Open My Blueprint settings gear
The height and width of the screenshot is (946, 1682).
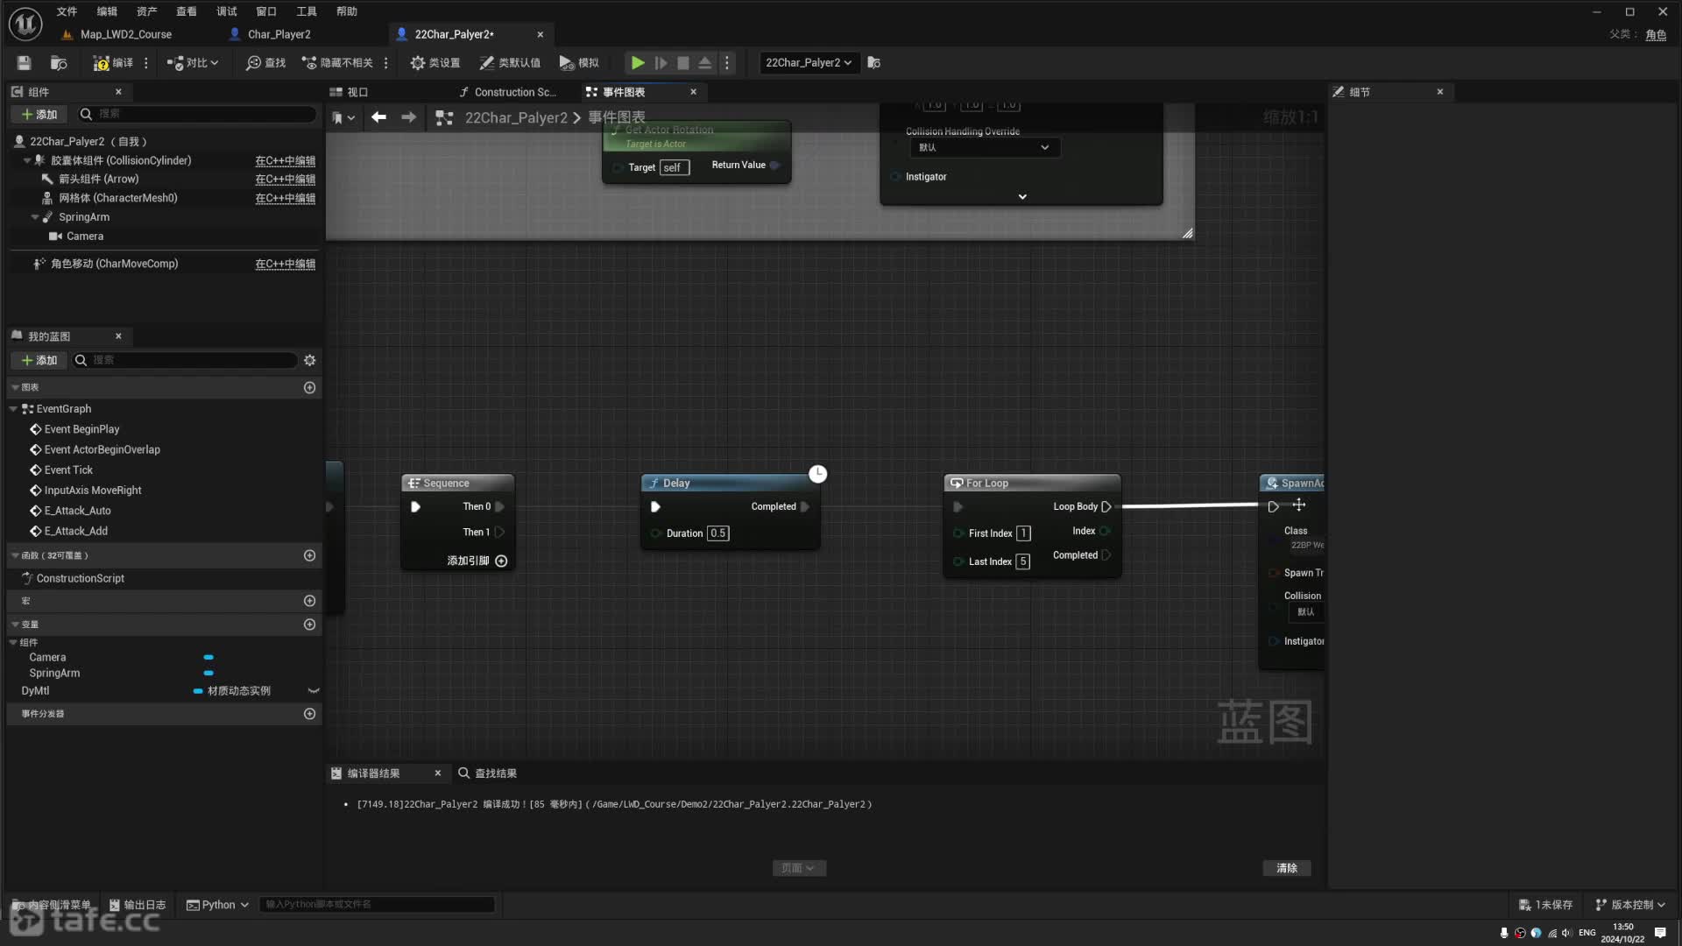309,360
